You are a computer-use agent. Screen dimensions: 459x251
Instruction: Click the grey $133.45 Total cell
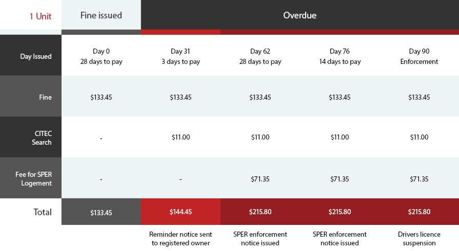[x=101, y=212]
